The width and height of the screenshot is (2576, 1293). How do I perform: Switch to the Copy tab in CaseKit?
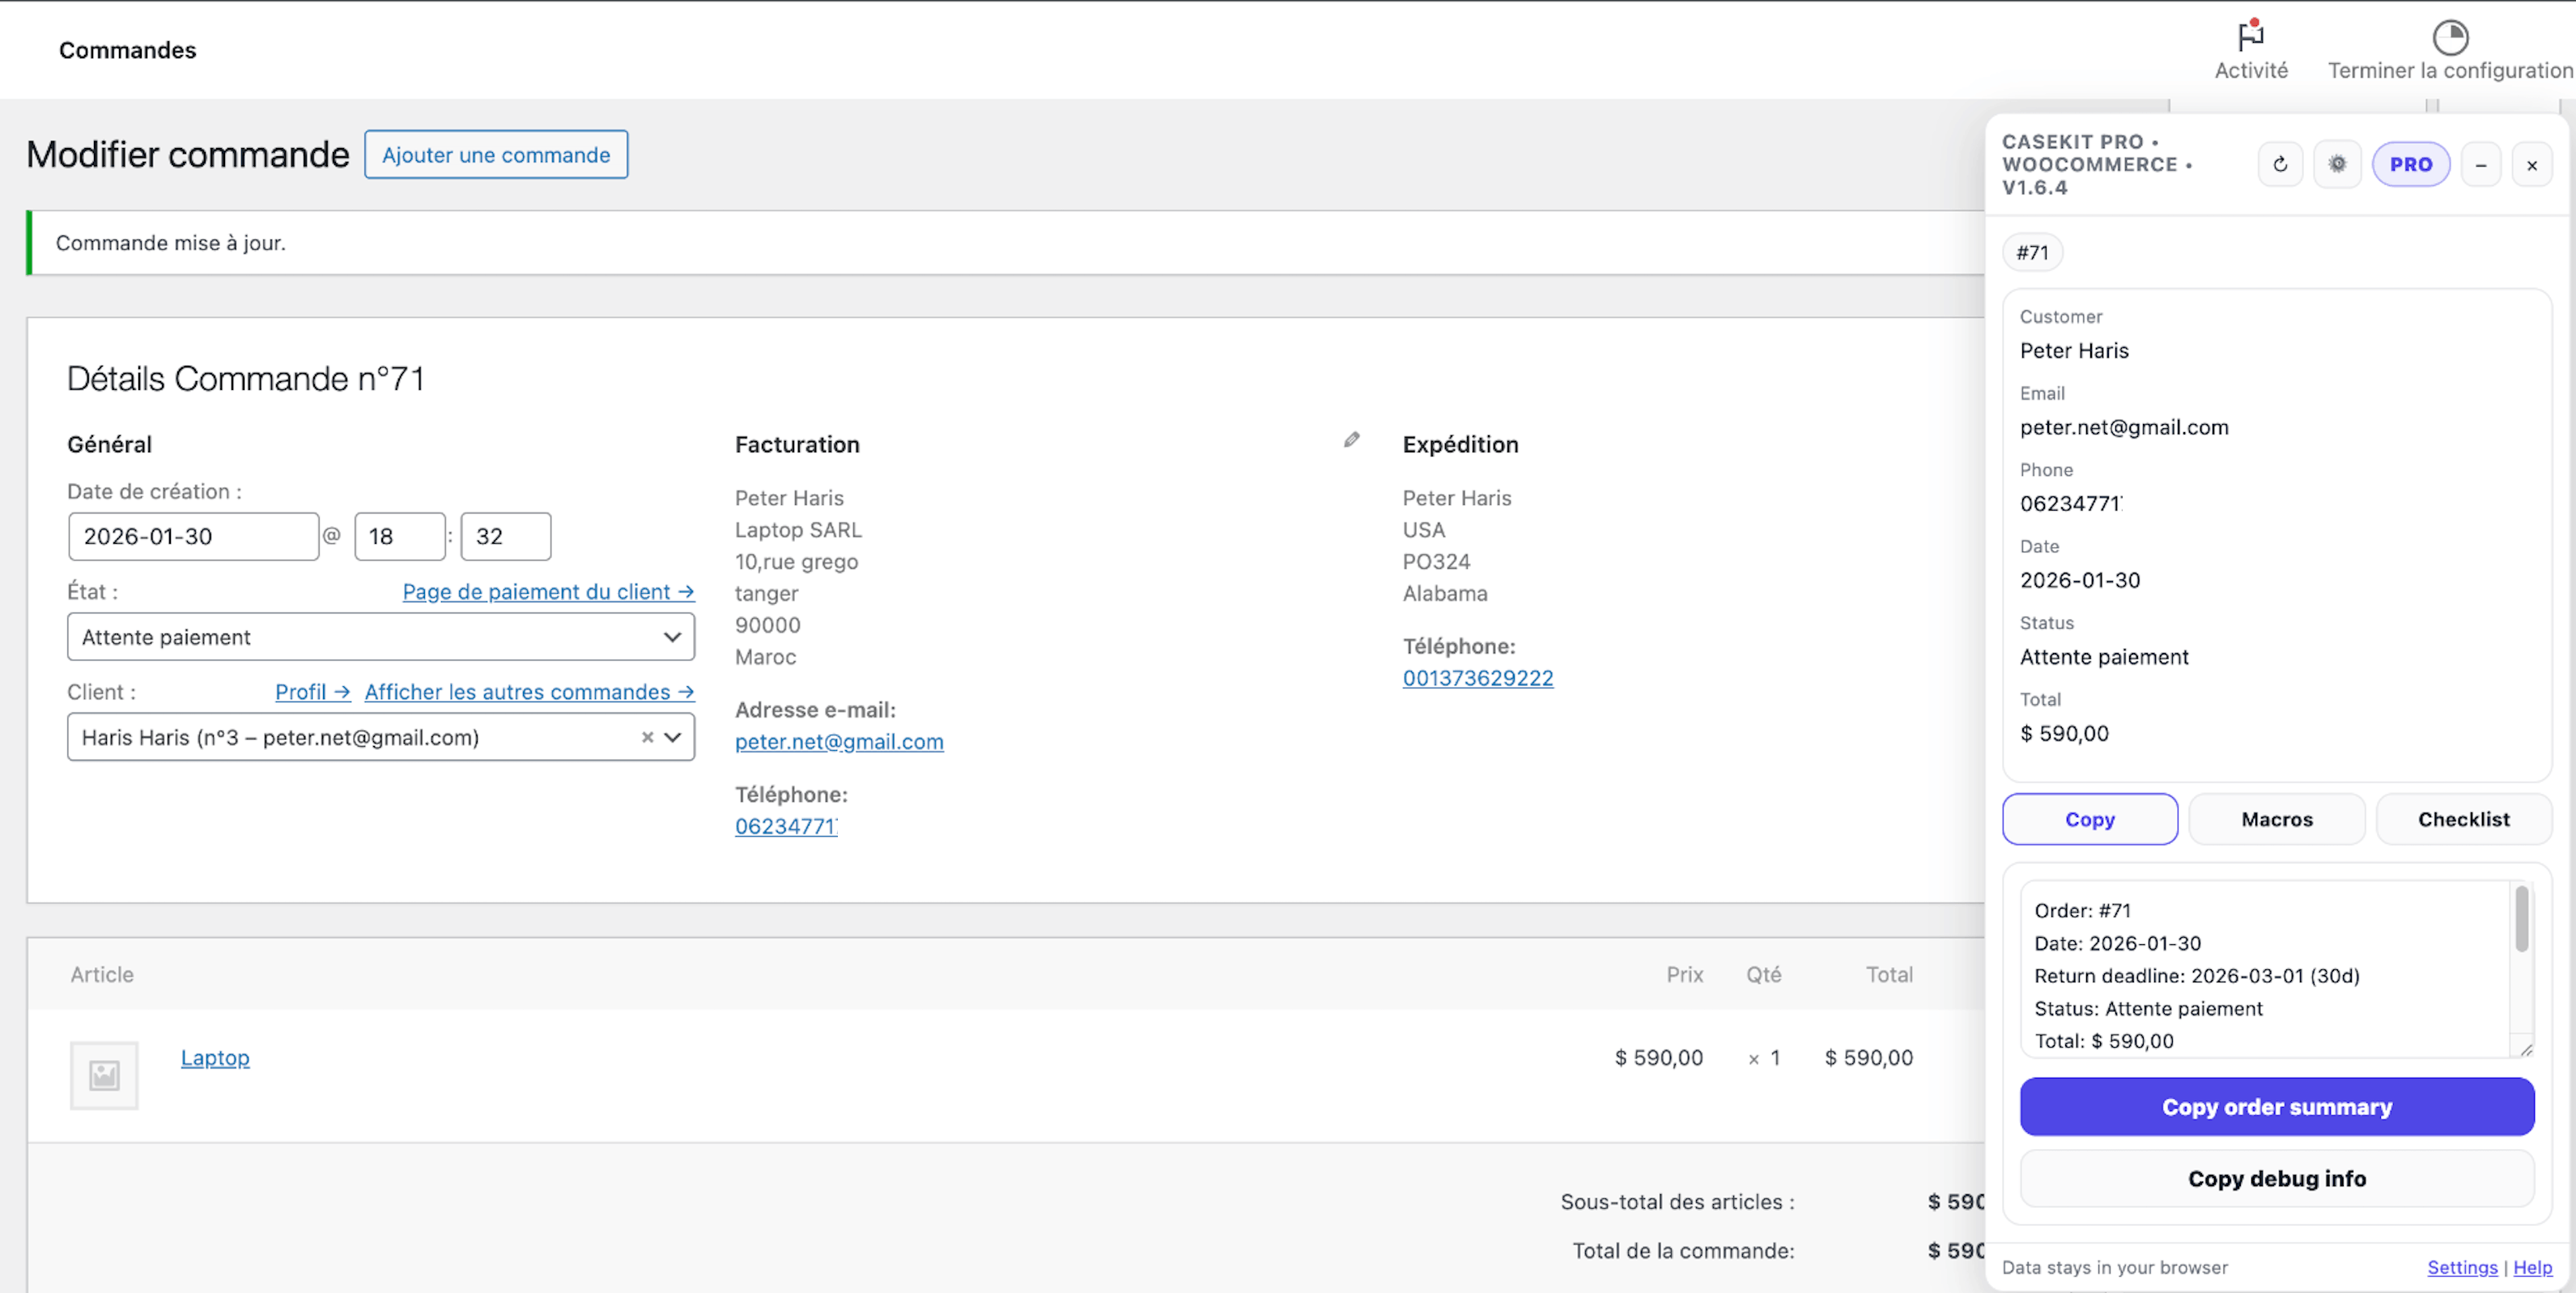[2090, 818]
